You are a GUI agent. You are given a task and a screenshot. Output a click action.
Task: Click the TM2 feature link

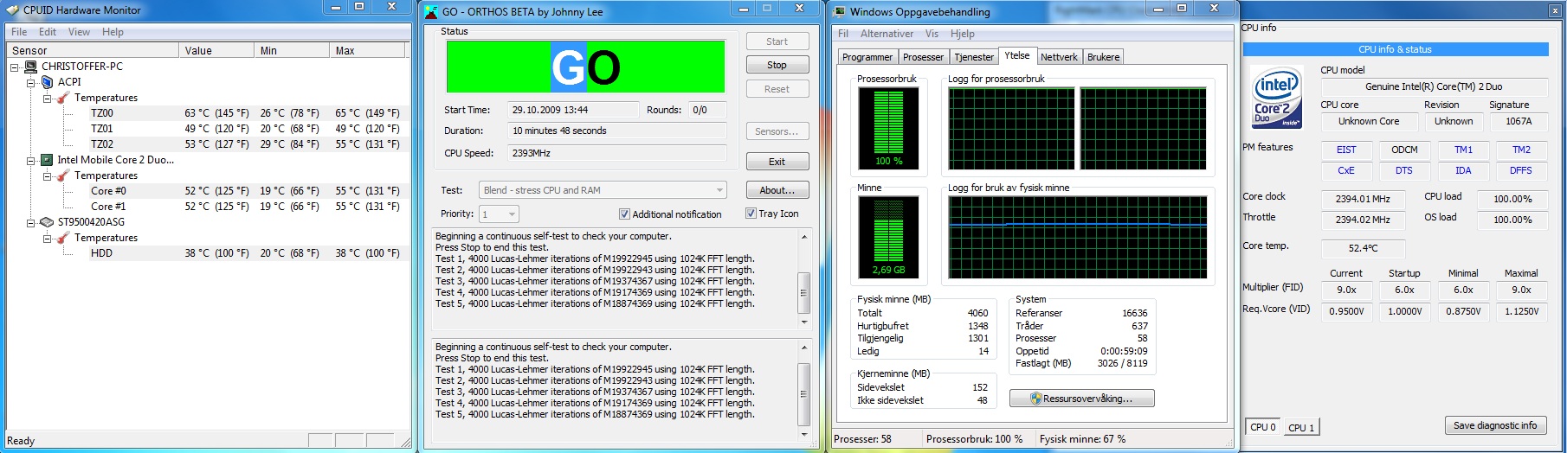click(1521, 150)
